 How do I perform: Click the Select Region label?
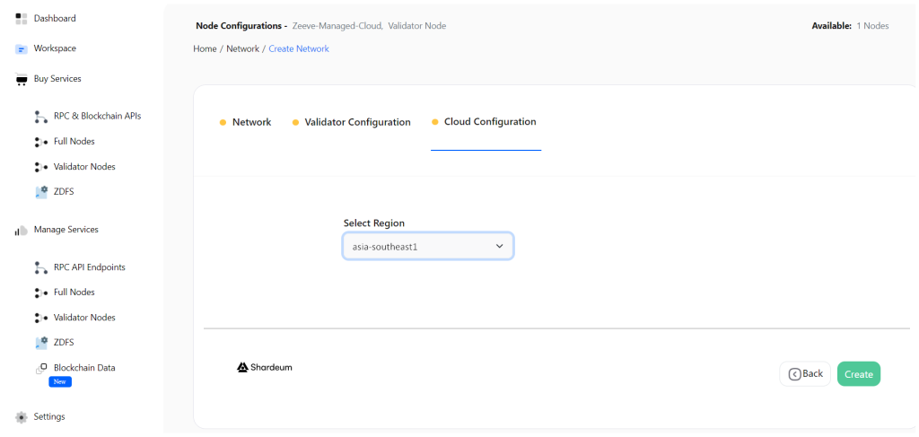pos(374,223)
